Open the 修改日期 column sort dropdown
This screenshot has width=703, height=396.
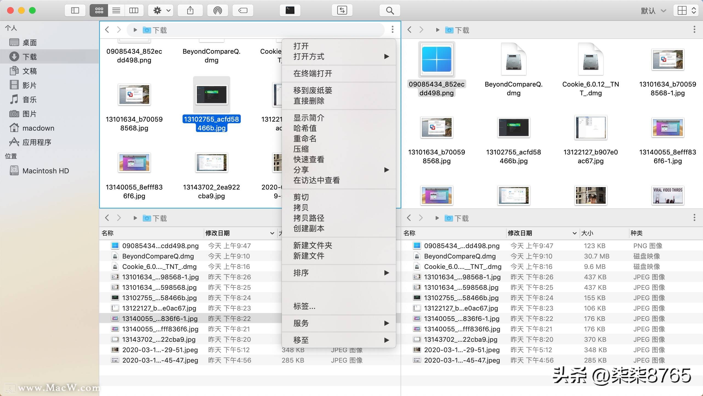click(272, 233)
